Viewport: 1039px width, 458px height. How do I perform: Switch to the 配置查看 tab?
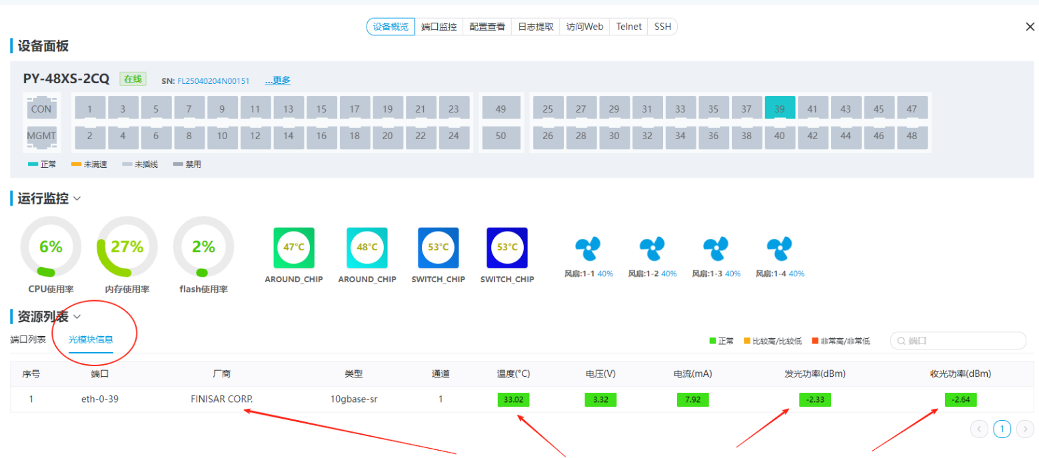click(x=487, y=27)
